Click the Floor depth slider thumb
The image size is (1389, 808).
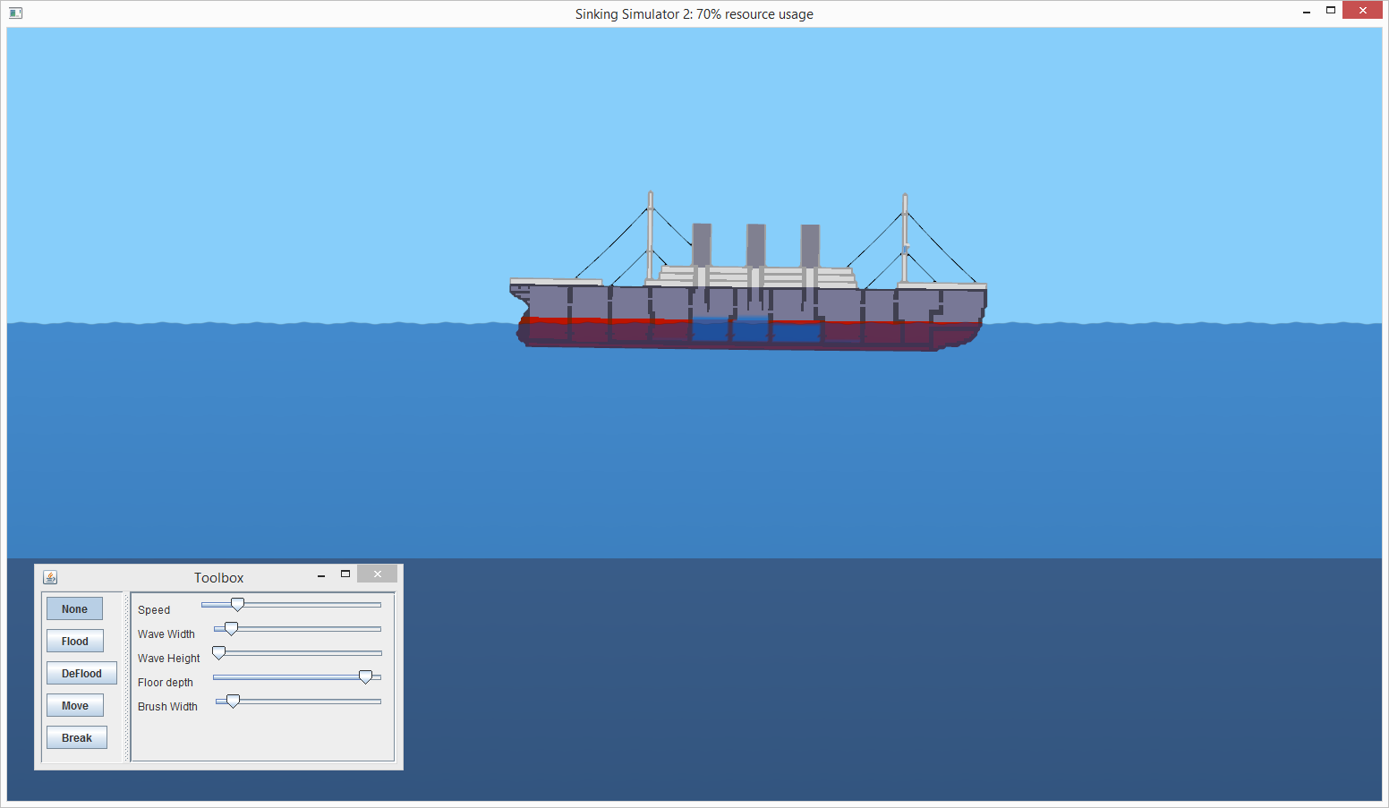[365, 677]
